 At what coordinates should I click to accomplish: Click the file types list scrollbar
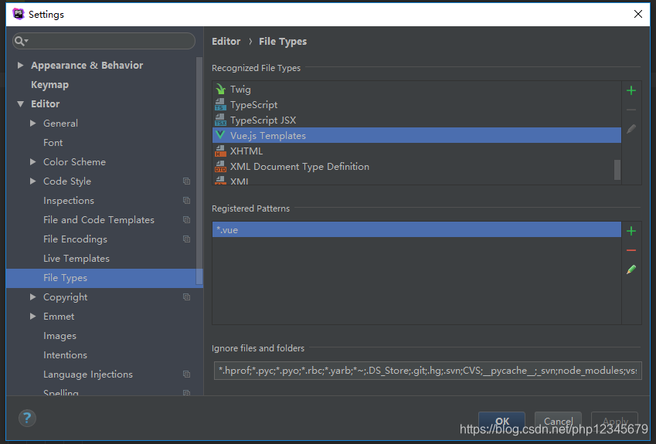pyautogui.click(x=617, y=170)
